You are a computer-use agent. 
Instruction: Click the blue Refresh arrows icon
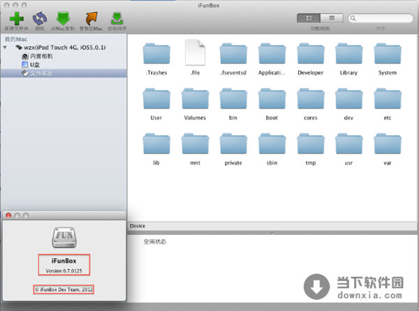(40, 18)
